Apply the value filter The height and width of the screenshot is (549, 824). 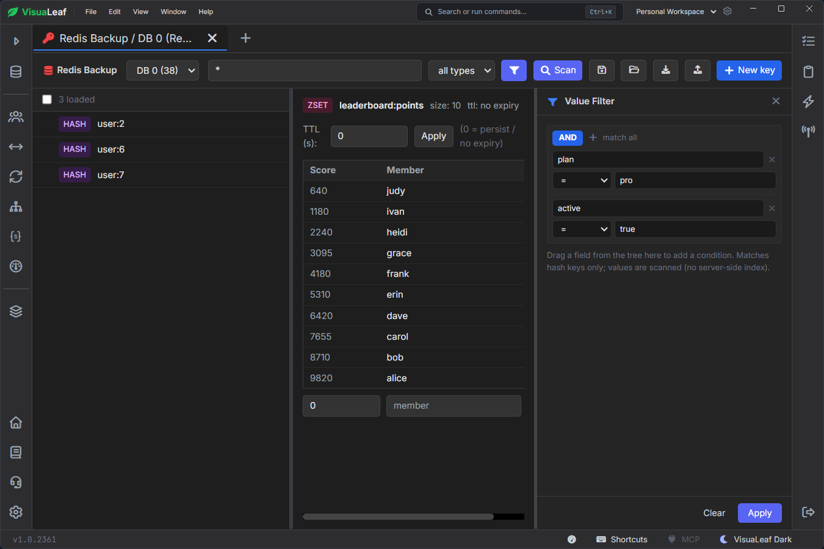[x=759, y=513]
